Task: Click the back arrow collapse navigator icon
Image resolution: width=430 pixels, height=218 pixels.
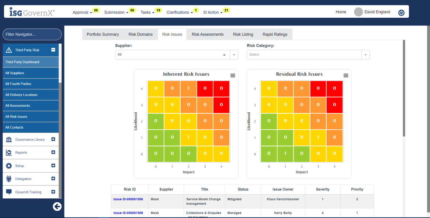Action: click(57, 207)
